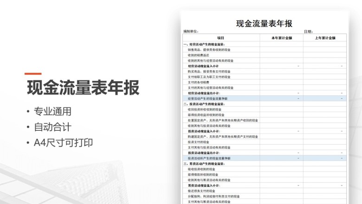The image size is (362, 204).
Task: Click the '日期:' label
Action: (308, 32)
